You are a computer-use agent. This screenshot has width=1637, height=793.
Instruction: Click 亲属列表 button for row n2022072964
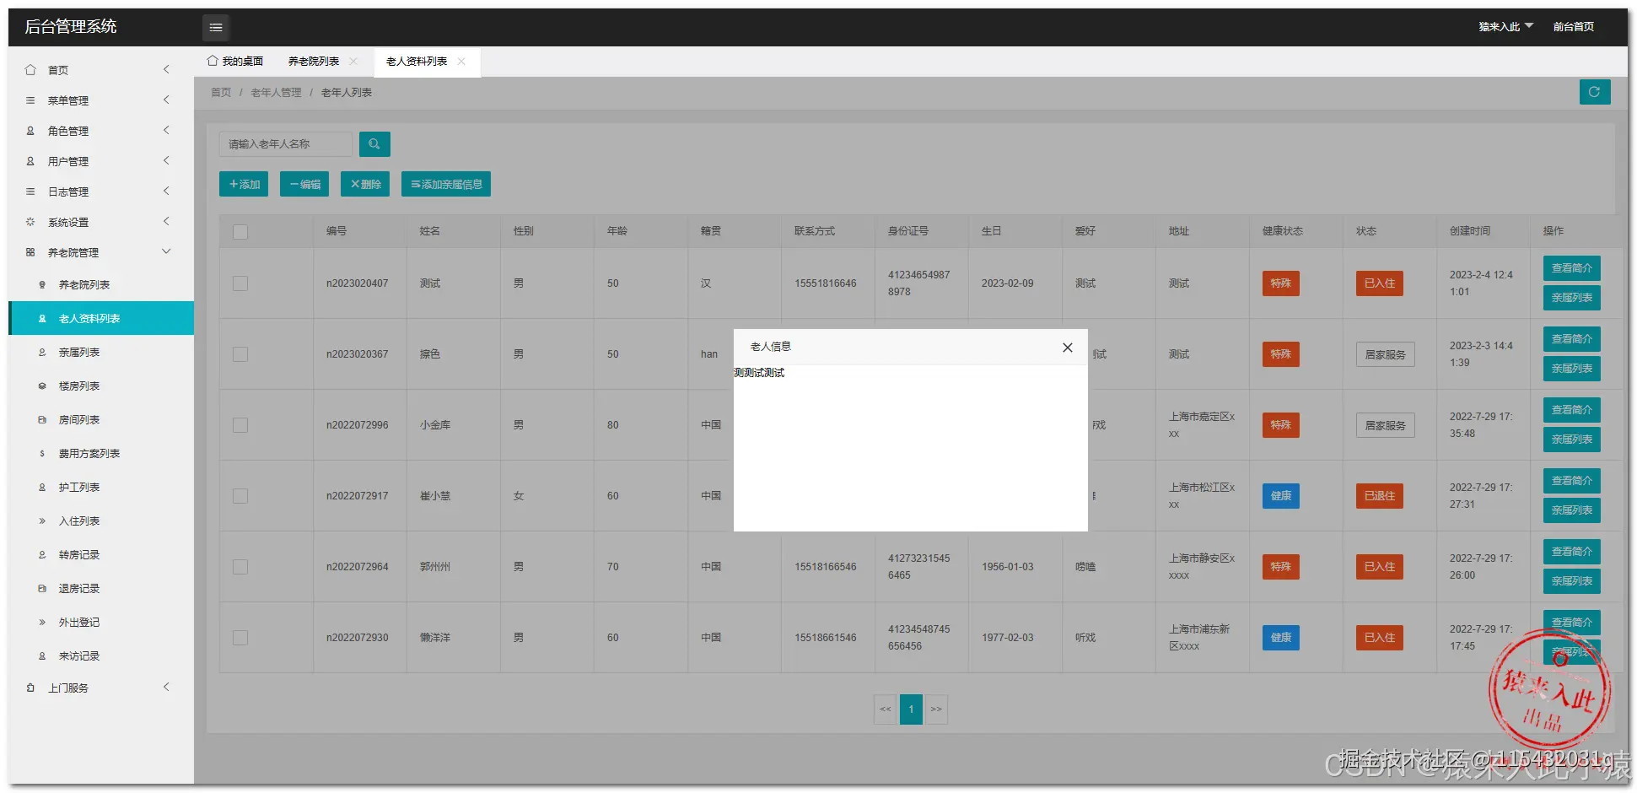point(1572,581)
